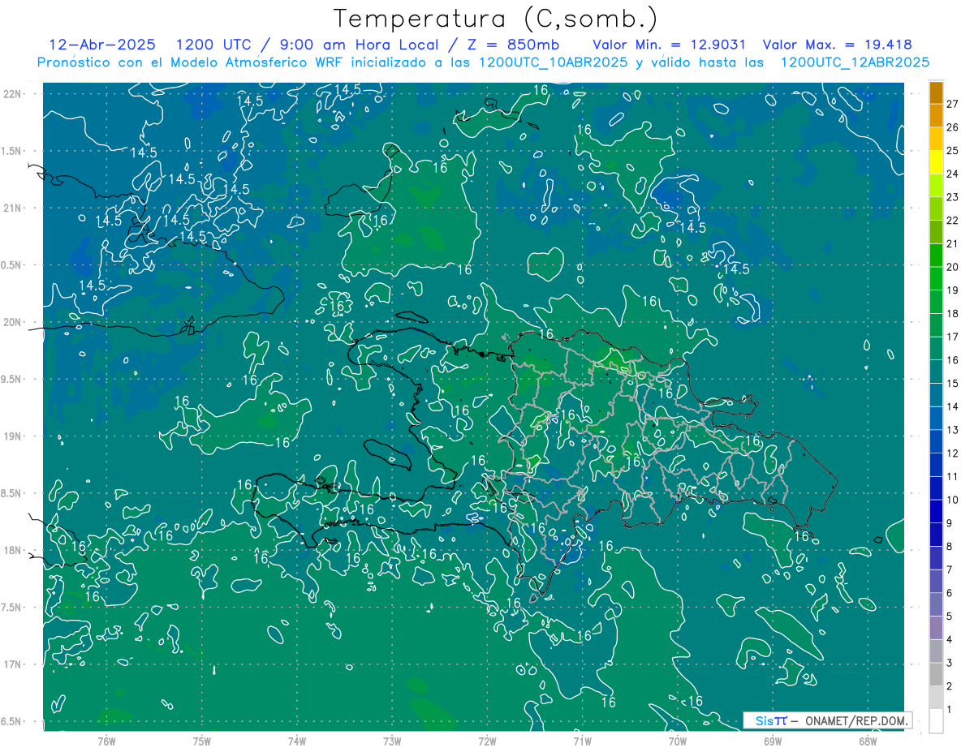Click the color bar label "26"
974x752 pixels.
pyautogui.click(x=954, y=127)
